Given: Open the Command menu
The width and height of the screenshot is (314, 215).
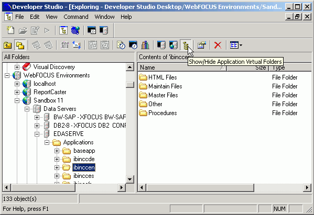Looking at the screenshot, I should tap(76, 17).
